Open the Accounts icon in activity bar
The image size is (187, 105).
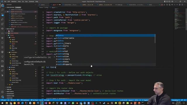2,92
